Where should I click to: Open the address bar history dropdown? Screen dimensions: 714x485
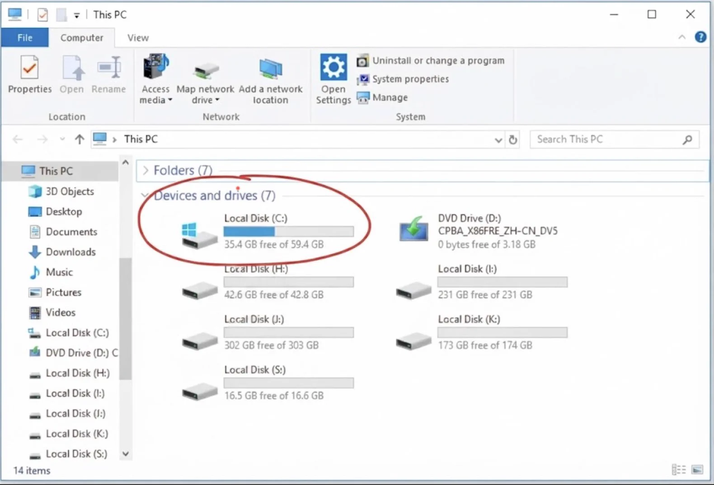pos(498,140)
